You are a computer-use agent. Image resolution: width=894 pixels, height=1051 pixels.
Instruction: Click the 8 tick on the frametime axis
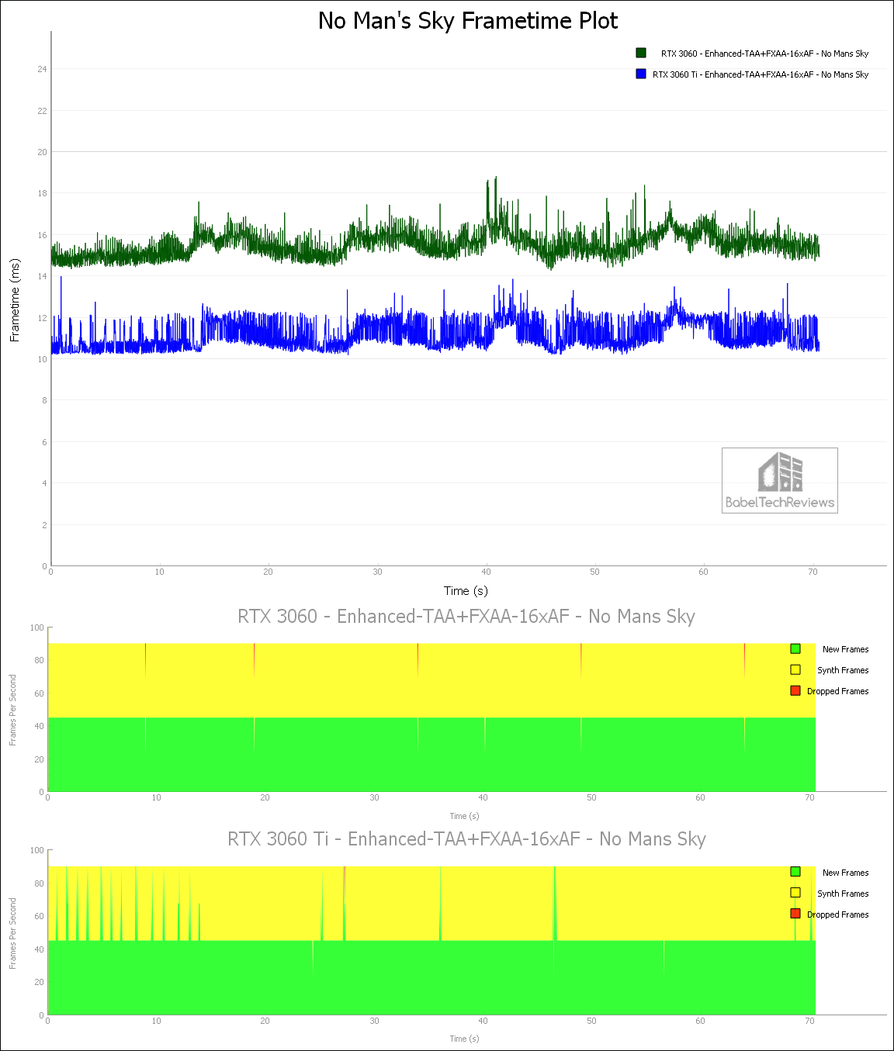[x=44, y=400]
